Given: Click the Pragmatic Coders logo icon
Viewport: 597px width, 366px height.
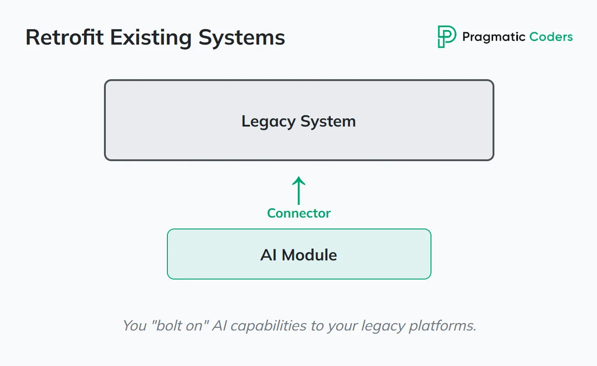Looking at the screenshot, I should coord(446,37).
